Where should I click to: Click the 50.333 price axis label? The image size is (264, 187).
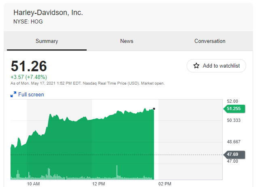tap(234, 120)
